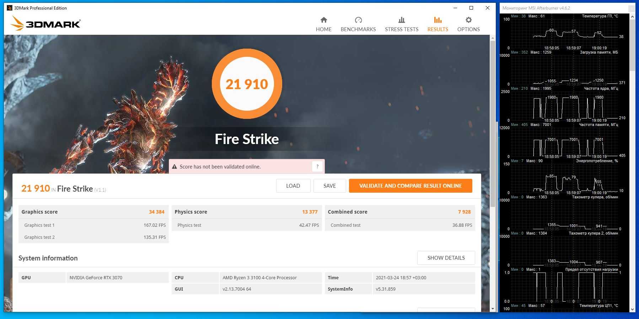Screen dimensions: 639x319
Task: Click the Afterburner monitor scroll-down arrow
Action: pyautogui.click(x=632, y=309)
